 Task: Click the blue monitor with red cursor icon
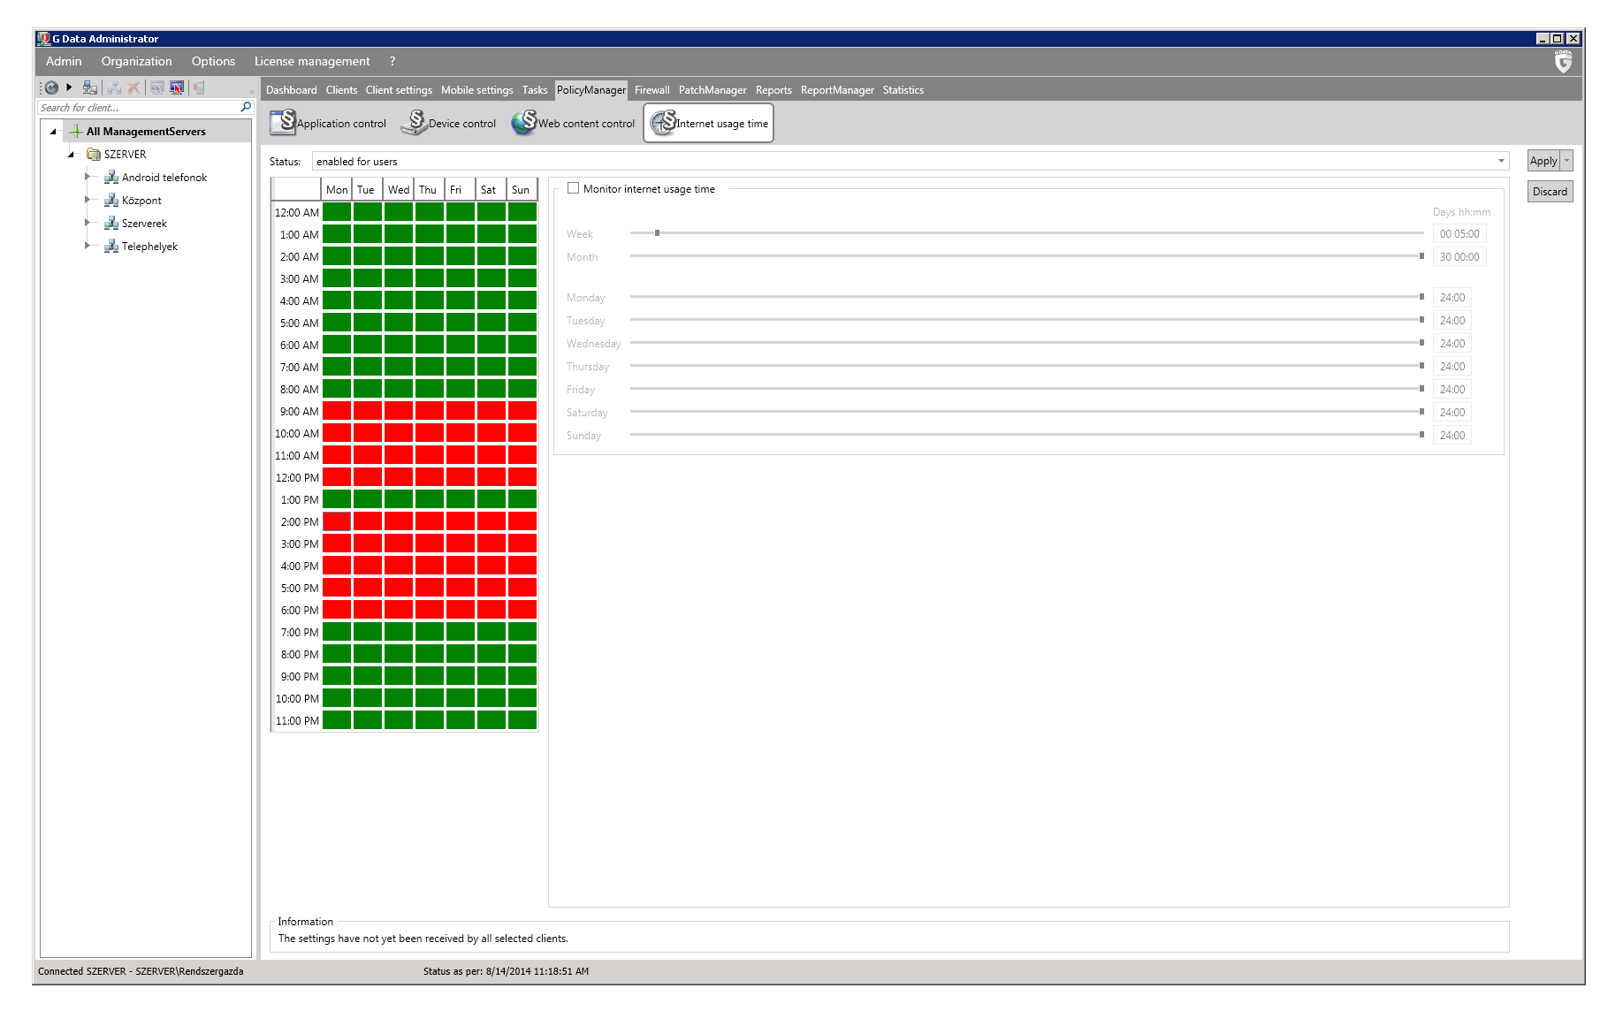pyautogui.click(x=177, y=87)
